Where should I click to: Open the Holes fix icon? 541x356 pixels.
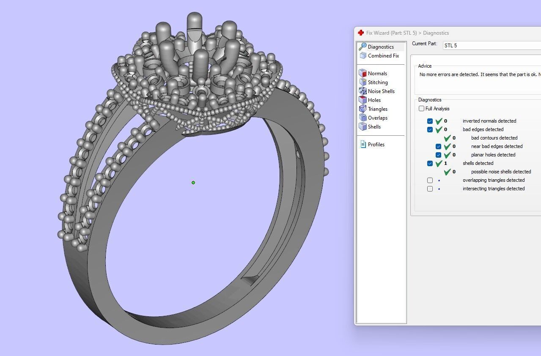(362, 100)
